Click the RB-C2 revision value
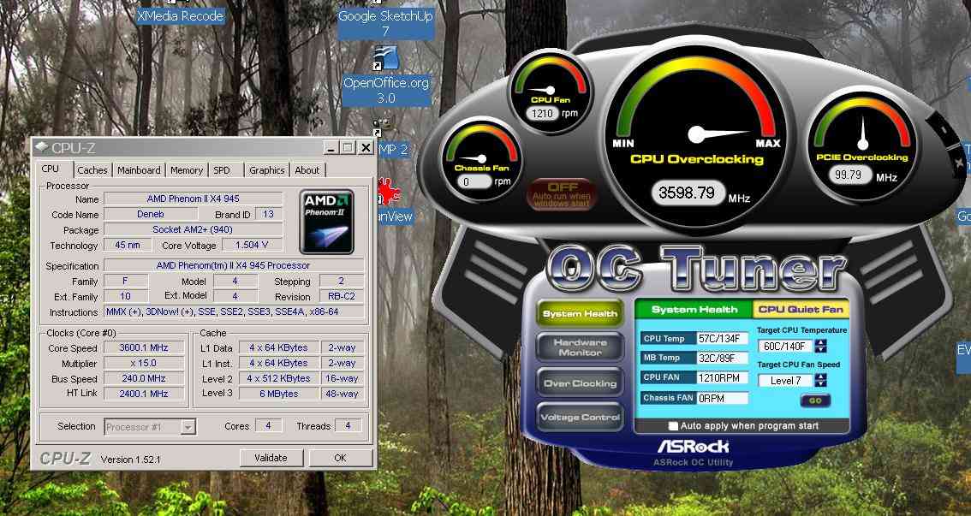Screen dimensions: 971x516 tap(341, 296)
